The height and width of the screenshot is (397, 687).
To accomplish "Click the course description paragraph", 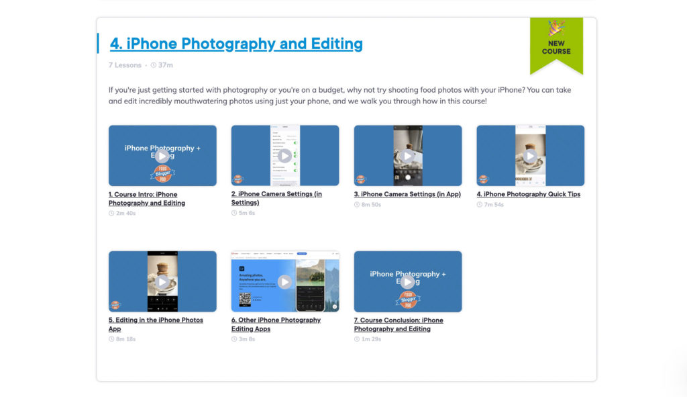I will pos(340,95).
